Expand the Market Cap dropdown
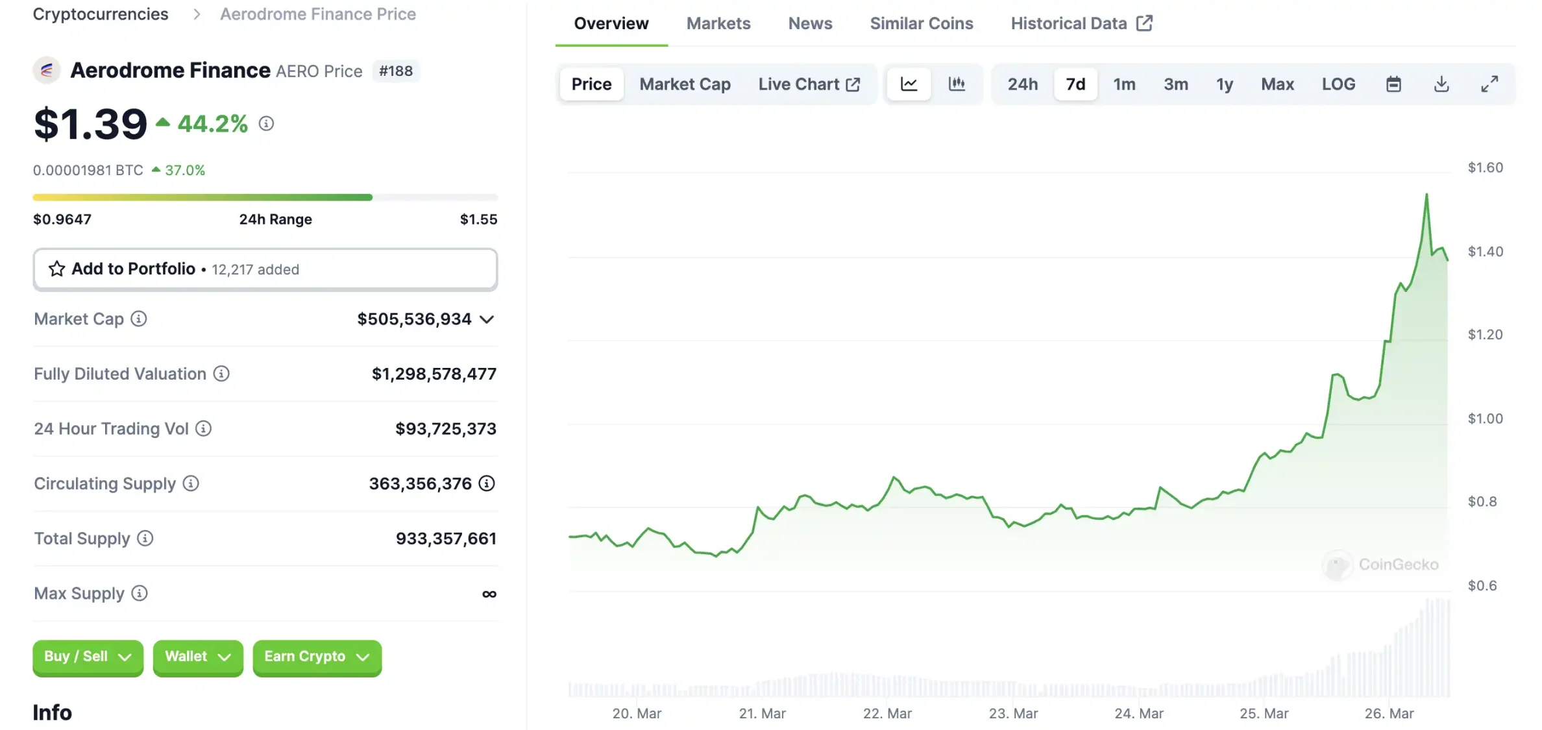The width and height of the screenshot is (1542, 730). coord(488,319)
